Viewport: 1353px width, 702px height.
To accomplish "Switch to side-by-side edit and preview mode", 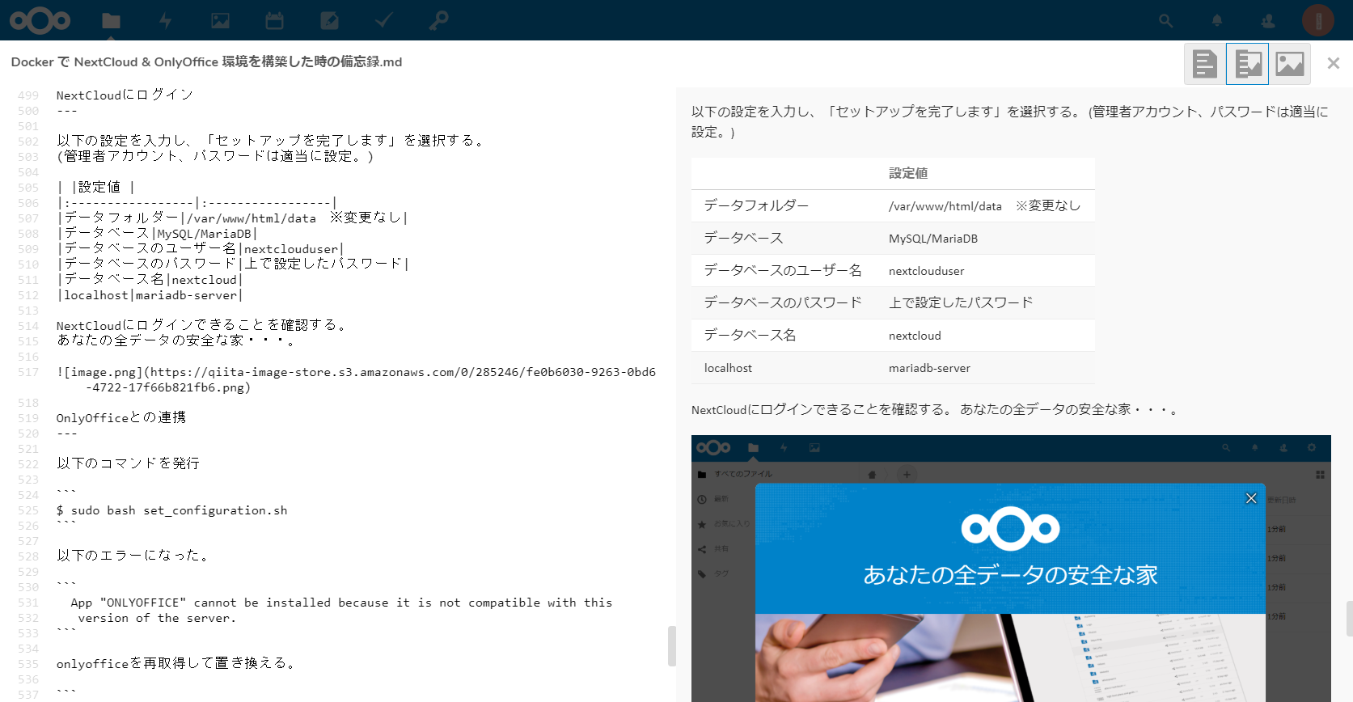I will point(1248,64).
